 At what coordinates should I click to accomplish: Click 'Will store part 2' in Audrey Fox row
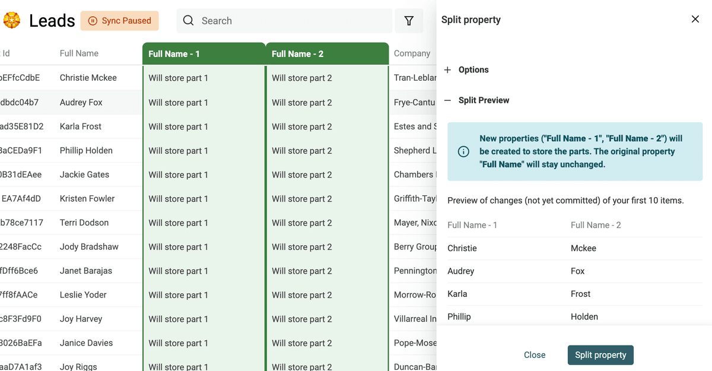coord(302,102)
